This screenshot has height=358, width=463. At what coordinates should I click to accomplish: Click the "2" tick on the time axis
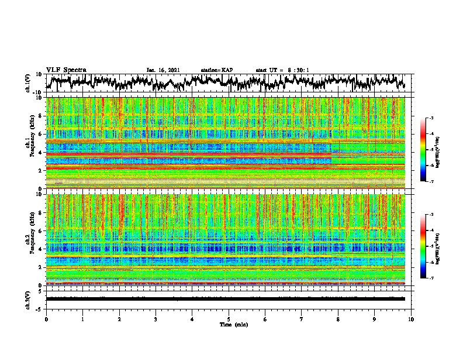pyautogui.click(x=119, y=319)
